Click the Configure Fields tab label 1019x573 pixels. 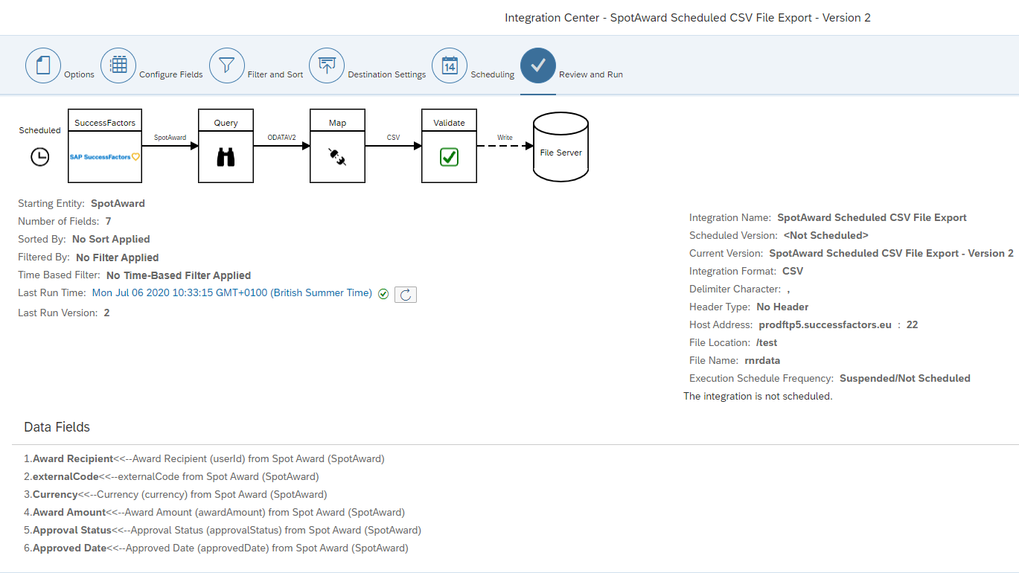coord(171,74)
